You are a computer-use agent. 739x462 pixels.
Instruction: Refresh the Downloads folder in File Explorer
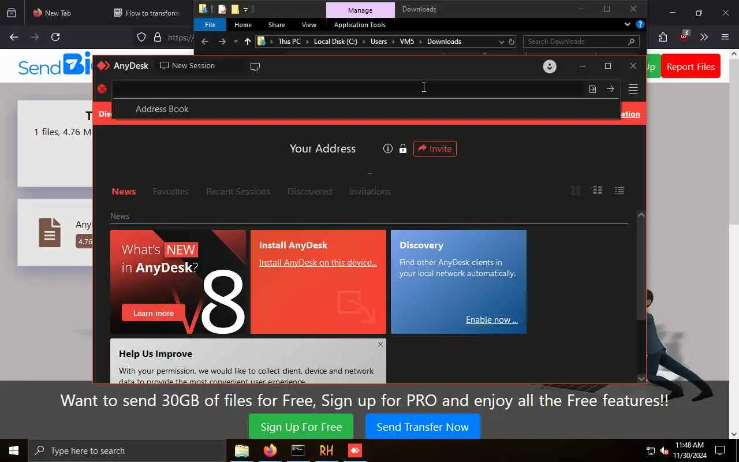pos(512,42)
